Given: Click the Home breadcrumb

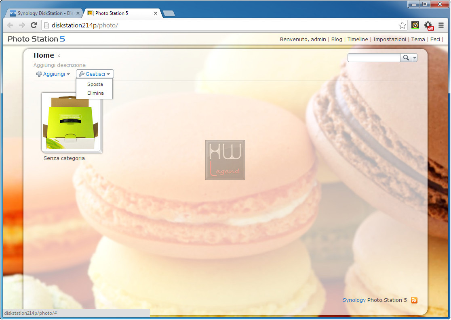Looking at the screenshot, I should [44, 55].
